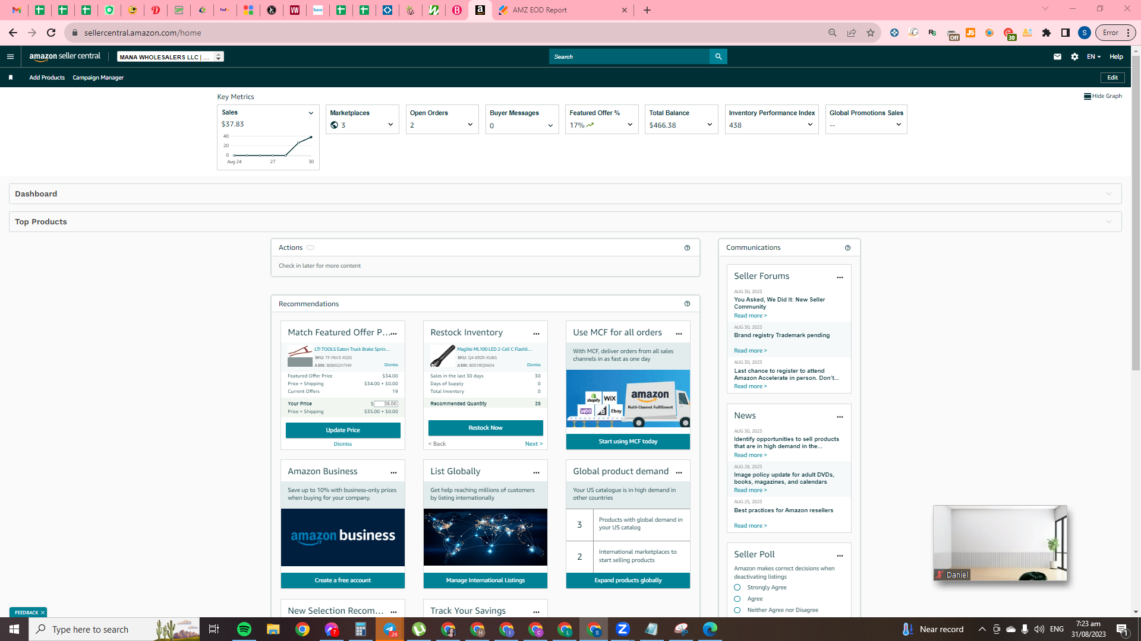Select Neither Agree nor Disagree option
Screen dimensions: 1141x641
737,610
